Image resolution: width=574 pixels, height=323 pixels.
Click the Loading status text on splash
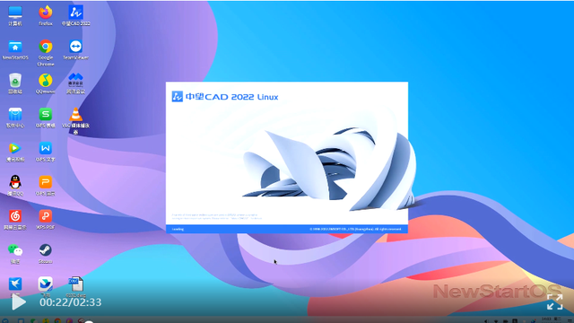(x=178, y=230)
